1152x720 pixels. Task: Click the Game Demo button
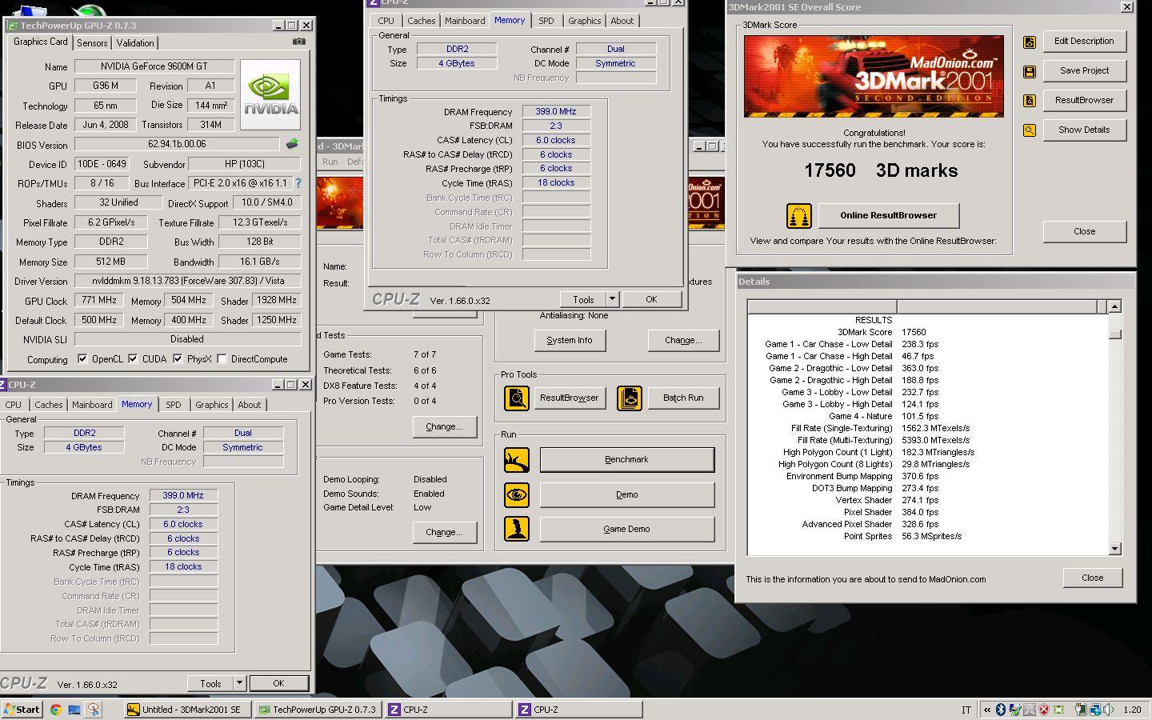pyautogui.click(x=627, y=529)
